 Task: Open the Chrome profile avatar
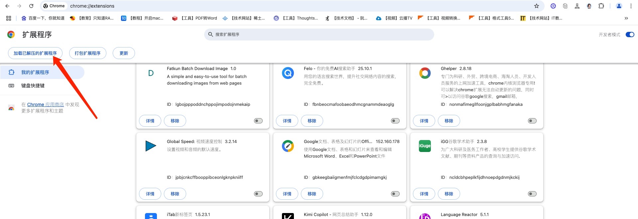[x=619, y=6]
